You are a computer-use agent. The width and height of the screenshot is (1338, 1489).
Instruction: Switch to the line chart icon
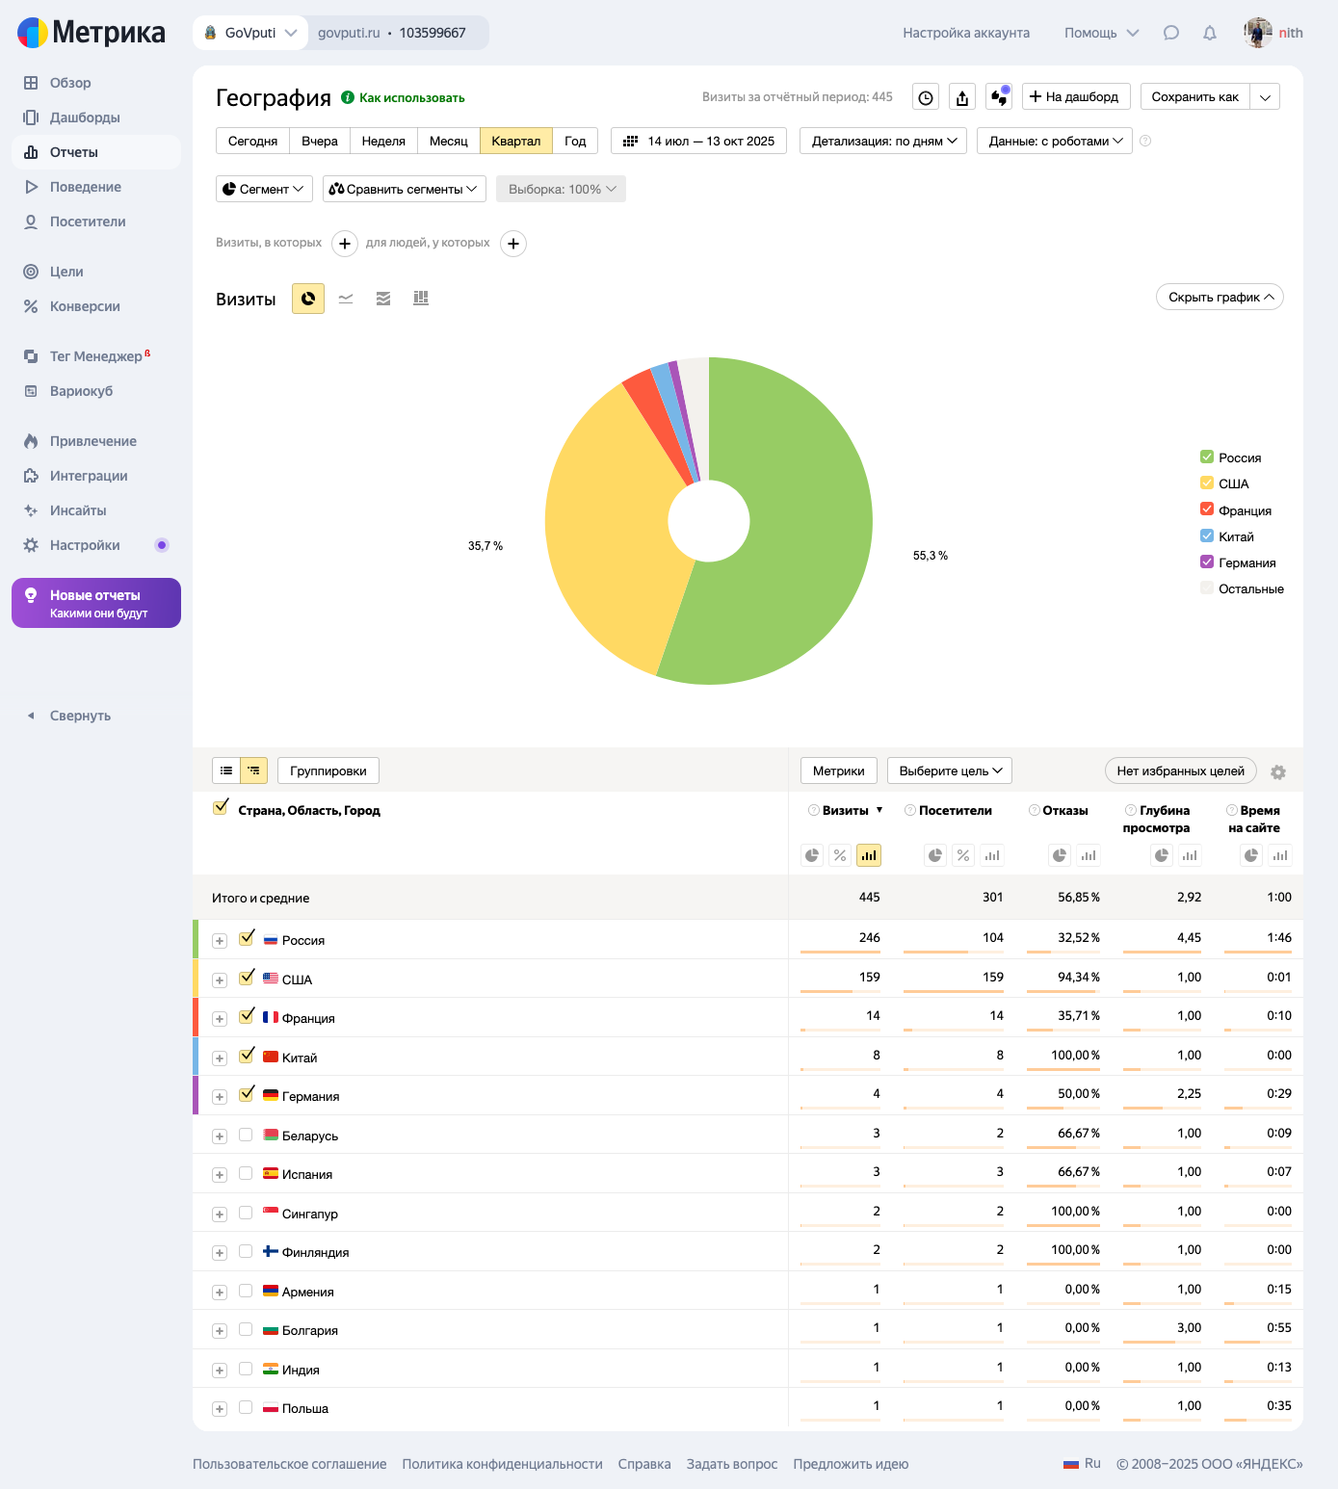(x=346, y=299)
